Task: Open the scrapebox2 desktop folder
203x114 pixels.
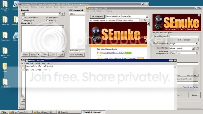Action: pyautogui.click(x=5, y=83)
